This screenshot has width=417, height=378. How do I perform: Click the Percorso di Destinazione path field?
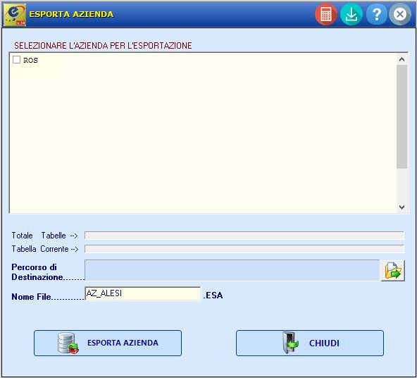pyautogui.click(x=232, y=270)
